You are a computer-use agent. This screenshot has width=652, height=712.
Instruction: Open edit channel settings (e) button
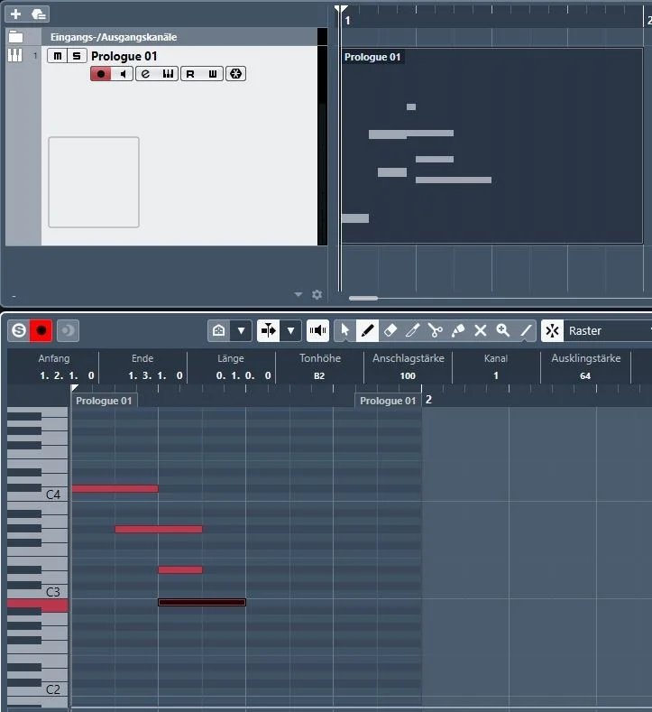pos(145,74)
